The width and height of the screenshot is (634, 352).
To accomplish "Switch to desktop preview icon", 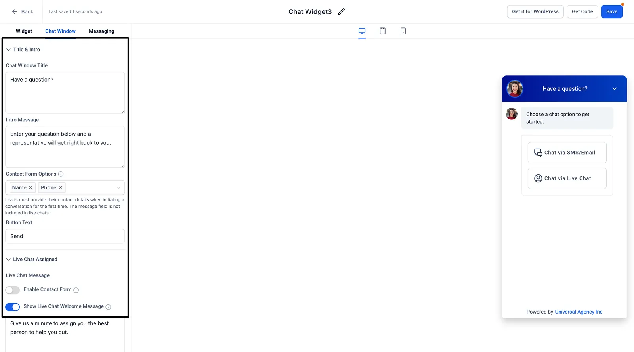I will [x=362, y=31].
